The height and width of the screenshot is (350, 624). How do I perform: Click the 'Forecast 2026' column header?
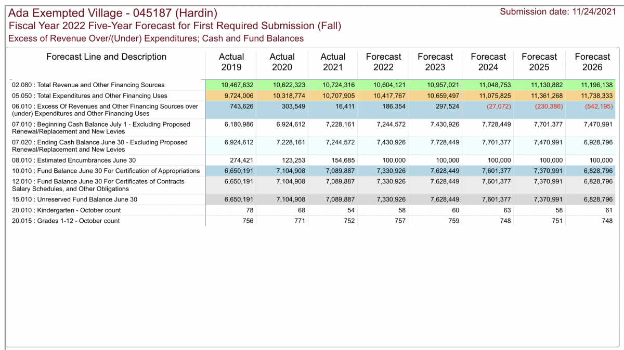[592, 62]
